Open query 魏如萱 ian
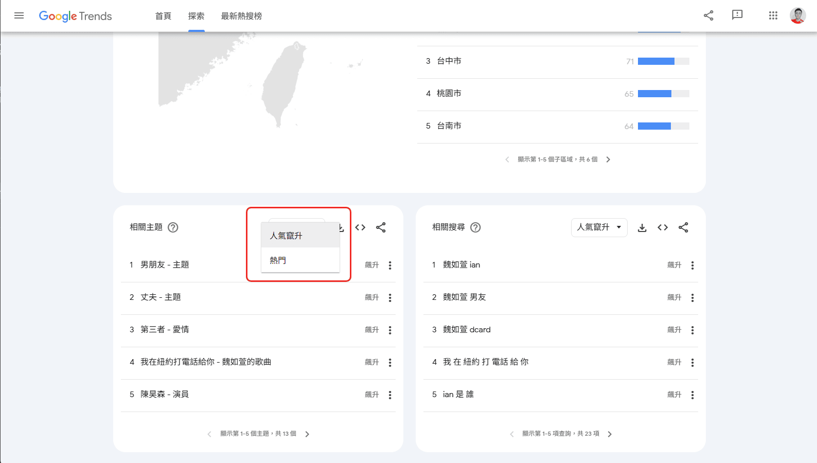Viewport: 817px width, 463px height. click(x=461, y=265)
